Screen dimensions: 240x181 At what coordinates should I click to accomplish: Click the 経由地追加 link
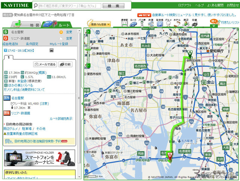pos(10,44)
